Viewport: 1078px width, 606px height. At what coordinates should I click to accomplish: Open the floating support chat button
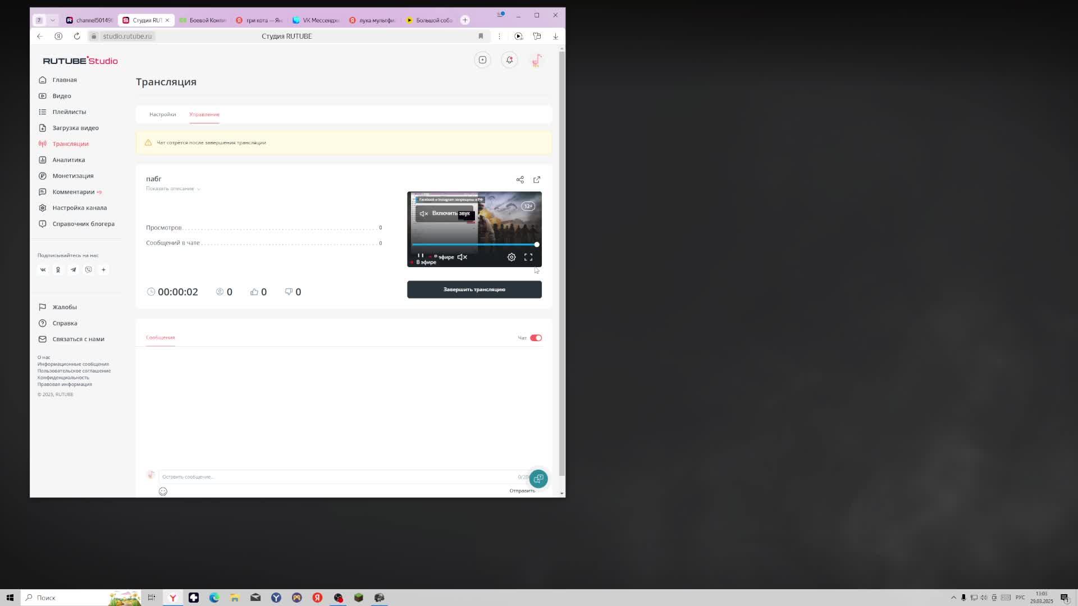click(538, 479)
